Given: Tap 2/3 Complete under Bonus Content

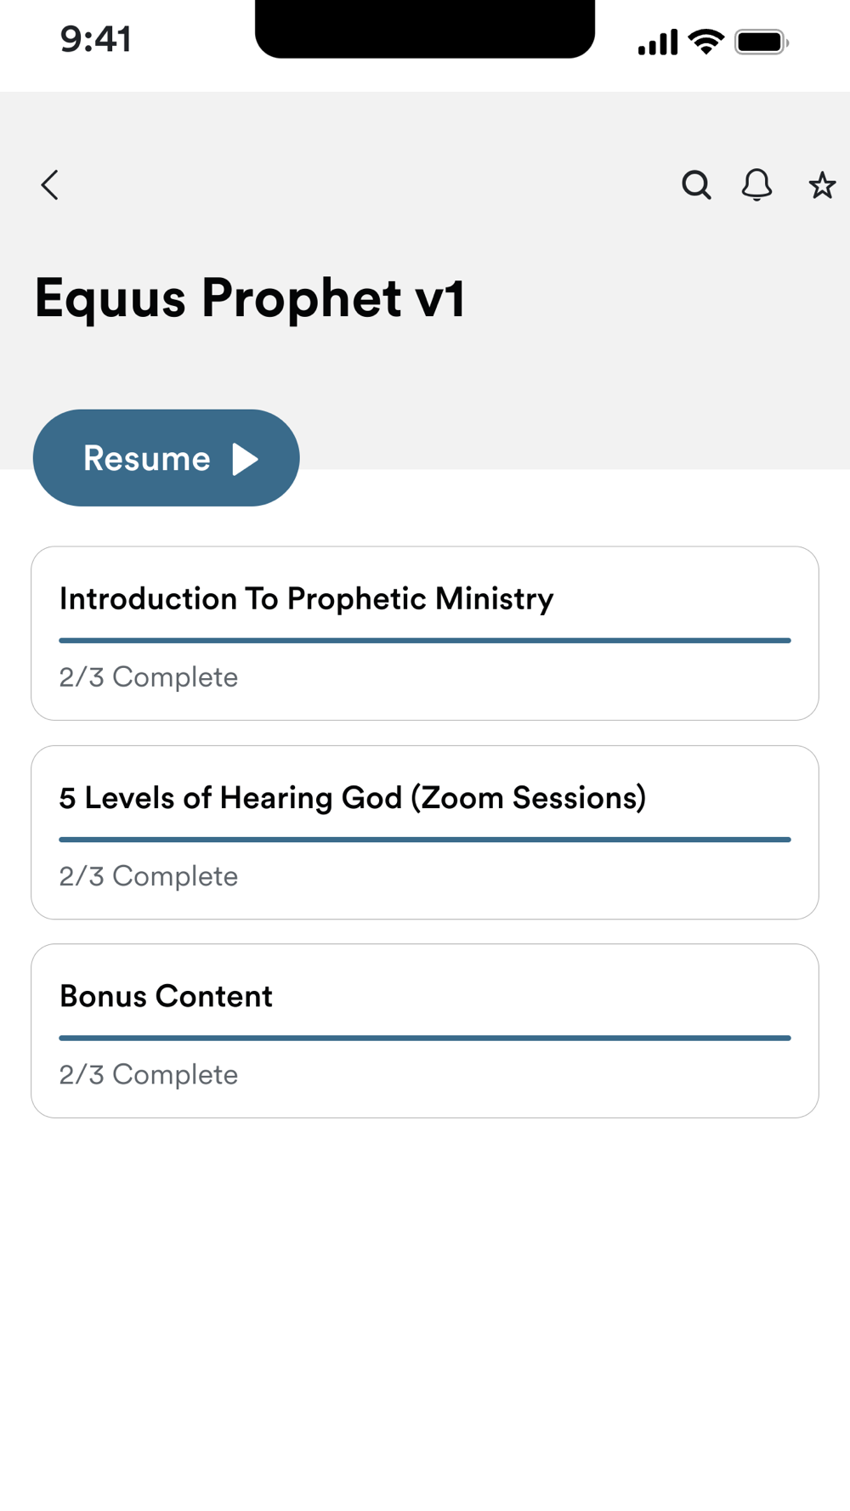Looking at the screenshot, I should 149,1075.
